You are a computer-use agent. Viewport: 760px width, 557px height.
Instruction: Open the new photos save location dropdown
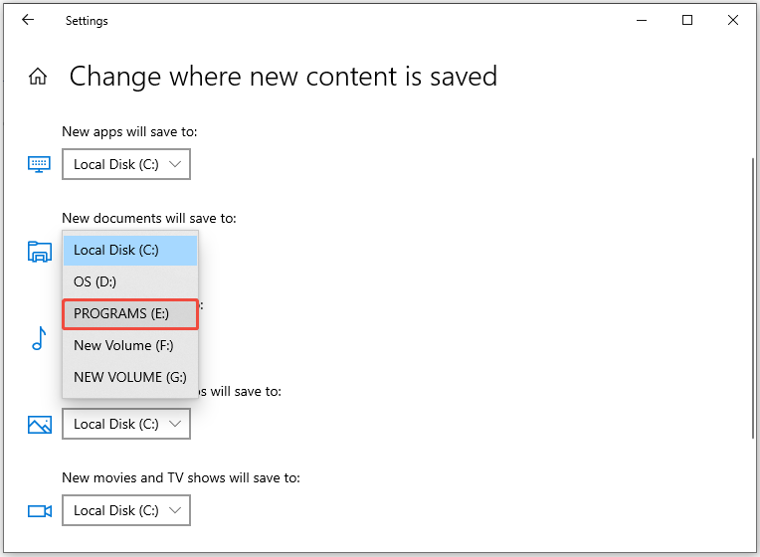tap(126, 424)
